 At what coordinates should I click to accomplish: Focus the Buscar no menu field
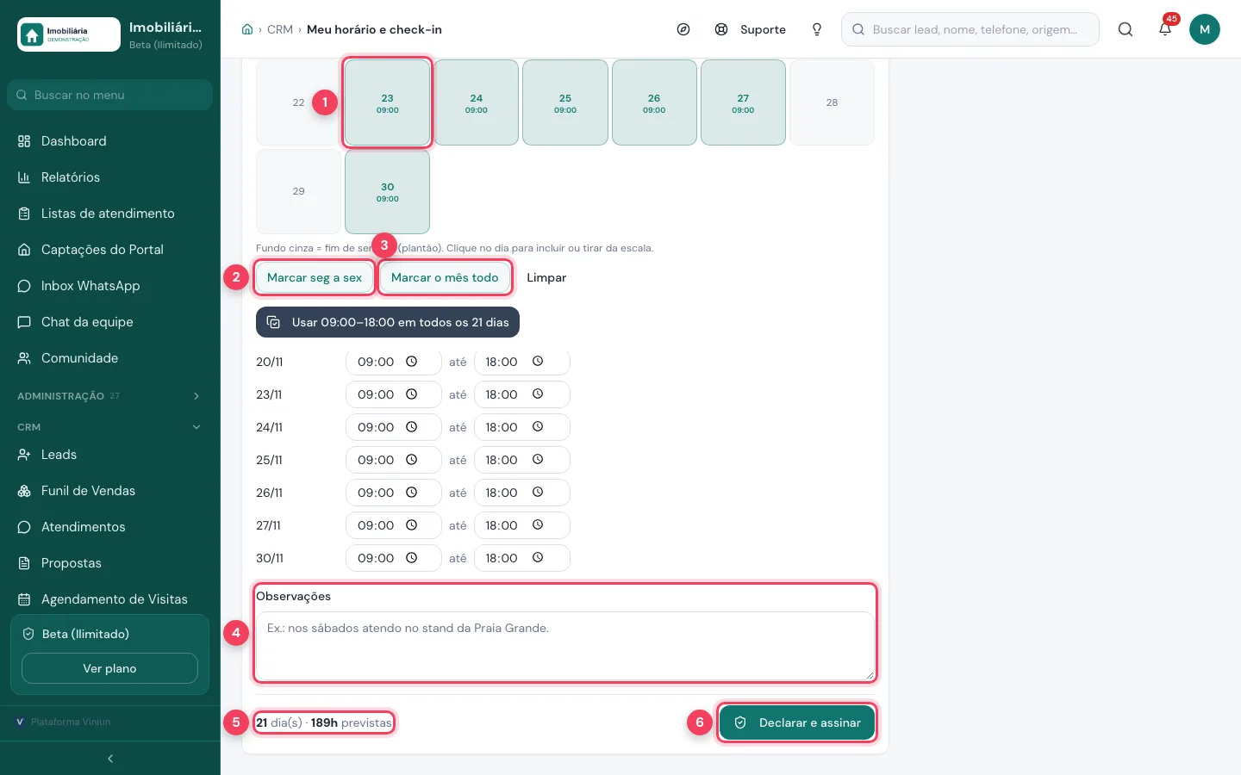(x=110, y=95)
